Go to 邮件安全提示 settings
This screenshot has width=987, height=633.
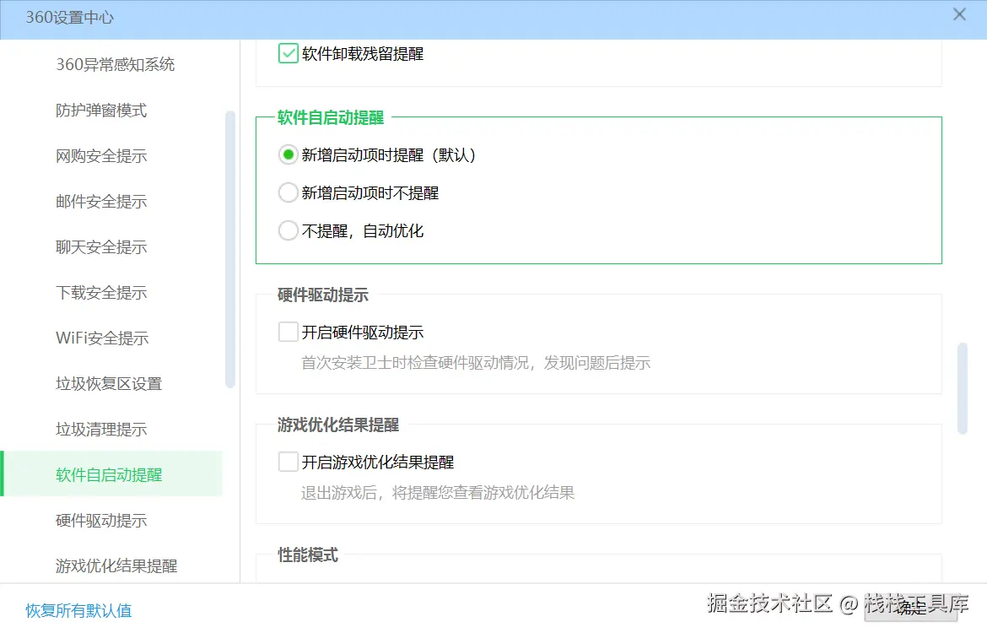point(101,202)
